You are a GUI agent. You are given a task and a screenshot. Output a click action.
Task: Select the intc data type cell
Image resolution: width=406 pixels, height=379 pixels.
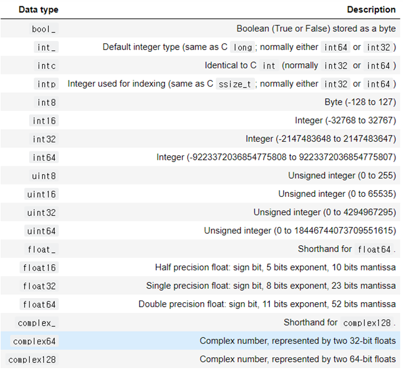[x=46, y=65]
